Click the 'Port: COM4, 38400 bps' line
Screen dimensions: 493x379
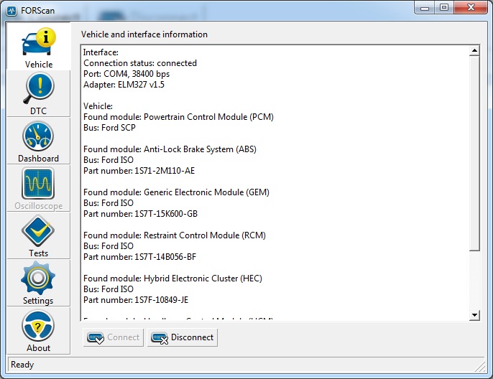[x=126, y=74]
